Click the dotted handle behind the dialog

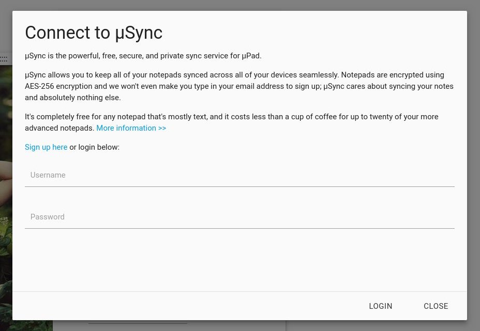point(4,58)
